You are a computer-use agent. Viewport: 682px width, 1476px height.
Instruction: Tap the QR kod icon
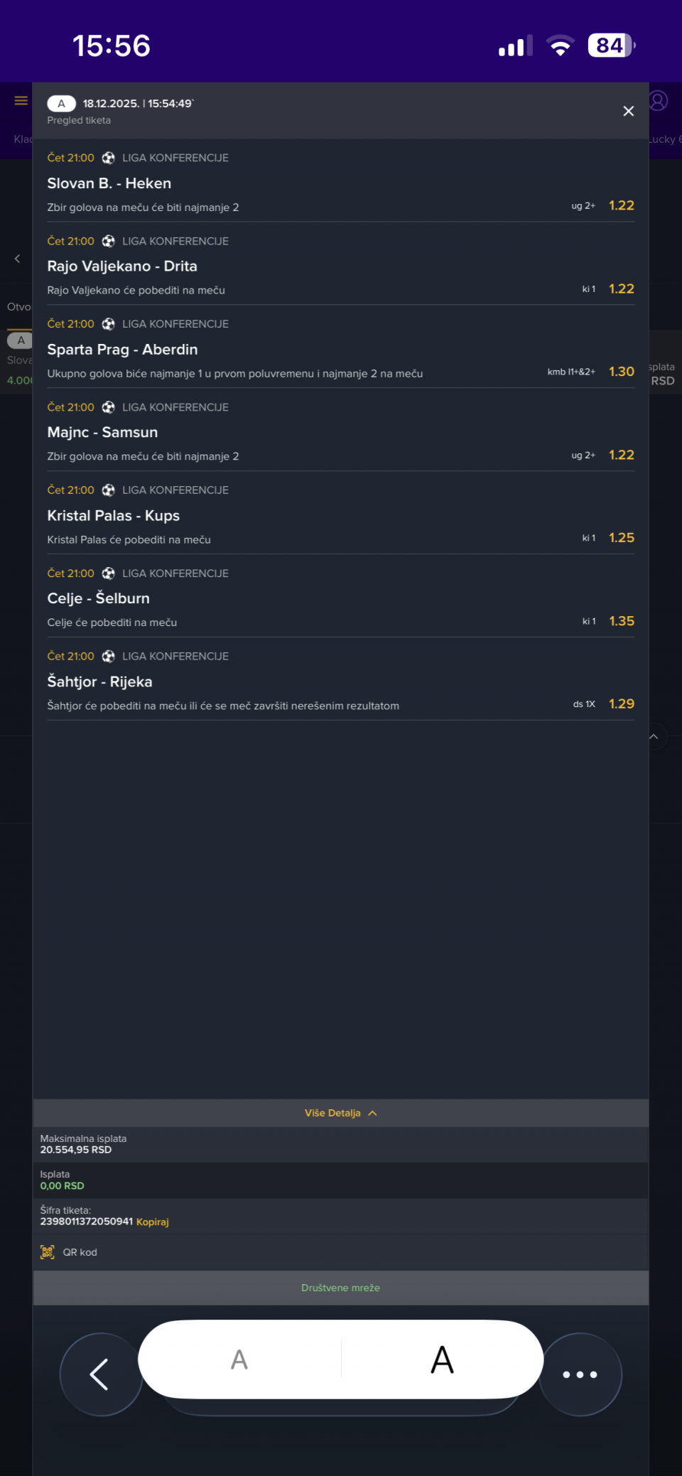48,1252
